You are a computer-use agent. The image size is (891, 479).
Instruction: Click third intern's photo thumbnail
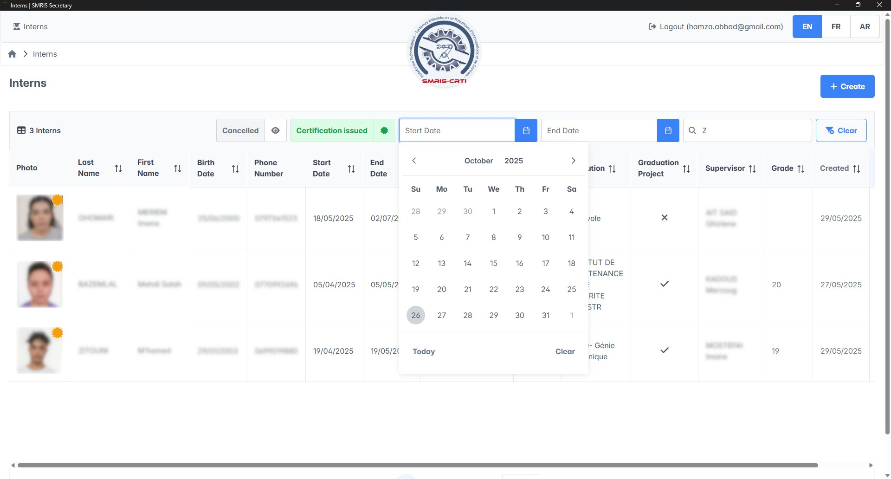click(x=40, y=350)
